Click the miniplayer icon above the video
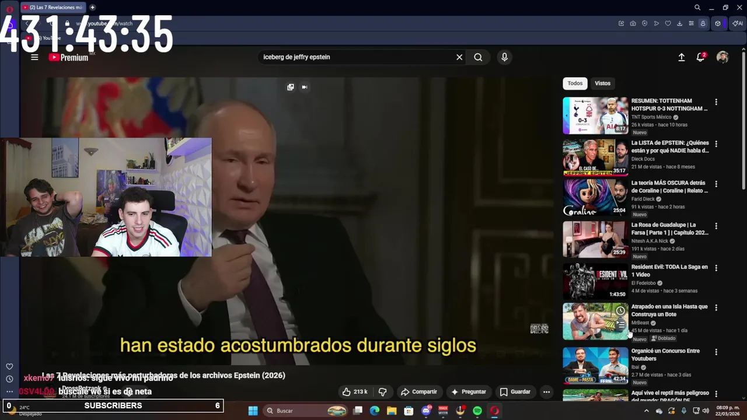 tap(291, 87)
